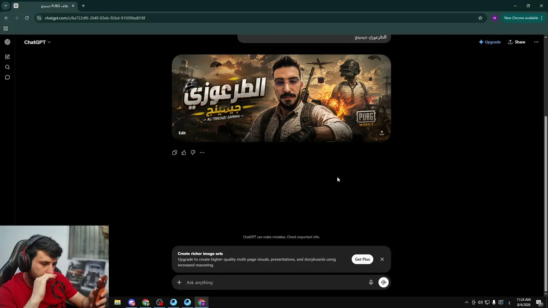Click the 'ChatGPT can make mistakes' disclaimer
Screen dimensions: 548x308
pyautogui.click(x=281, y=237)
